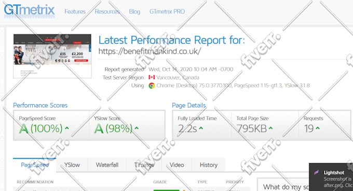353x191 pixels.
Task: Click the Total Page Size arrow
Action: (x=271, y=128)
